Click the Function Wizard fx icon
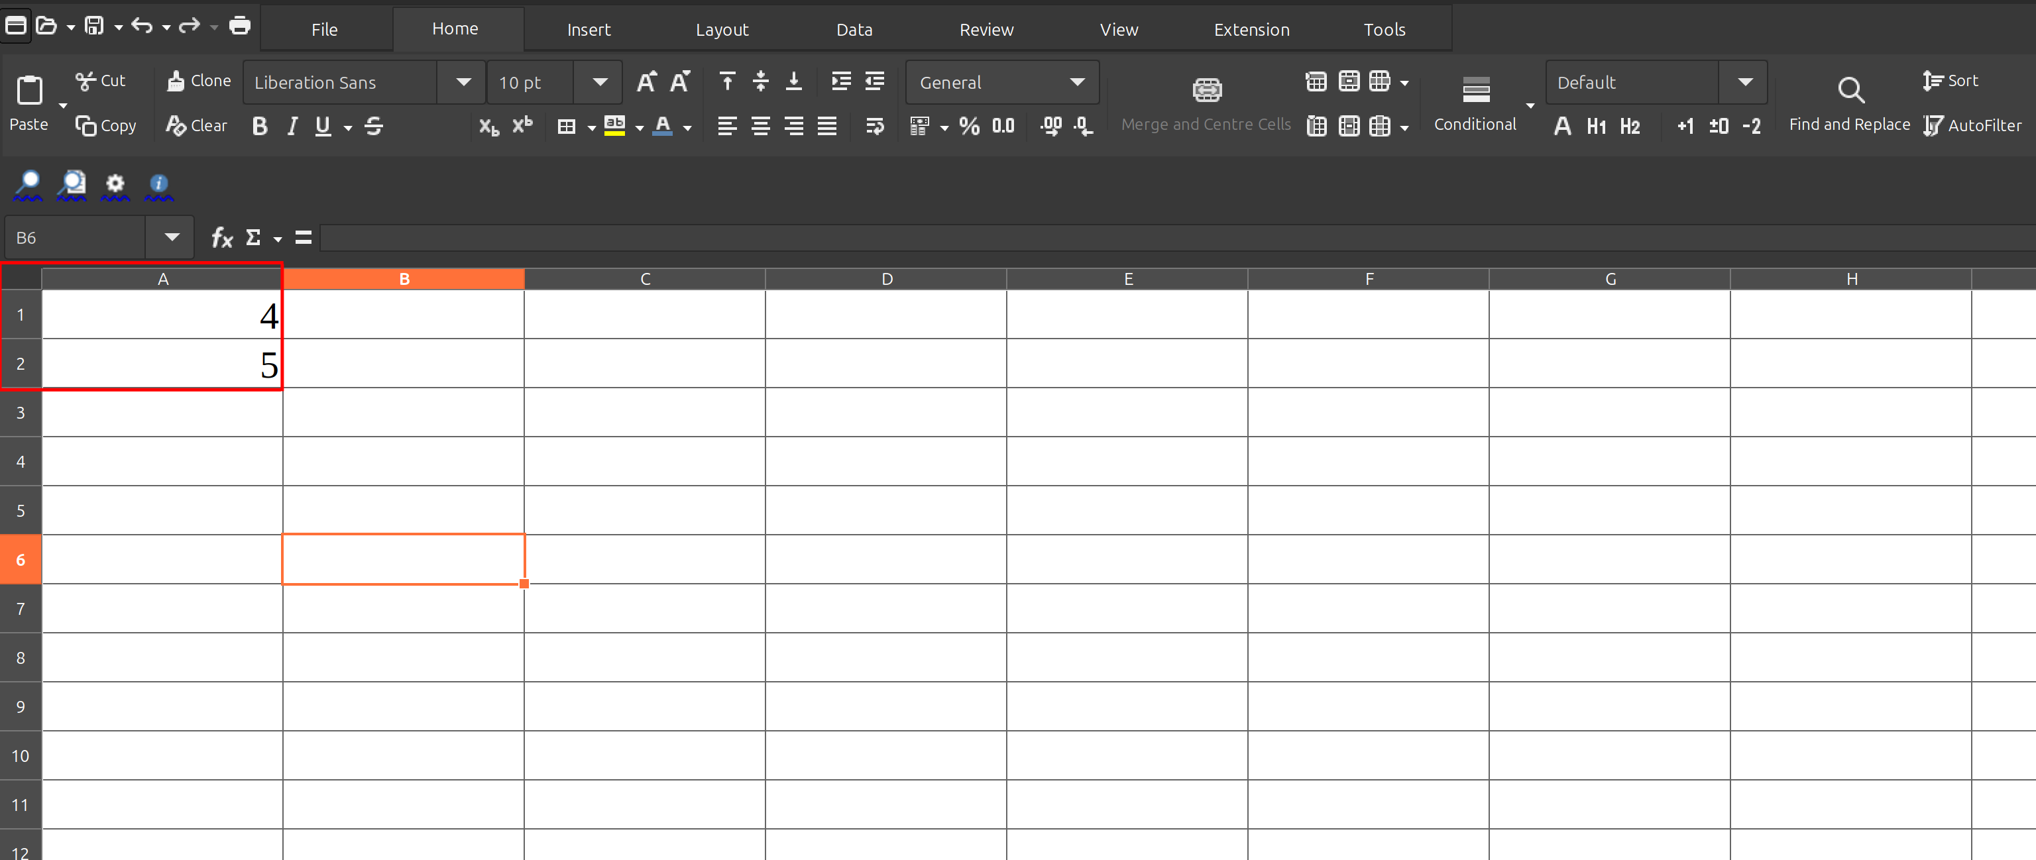 pyautogui.click(x=222, y=237)
